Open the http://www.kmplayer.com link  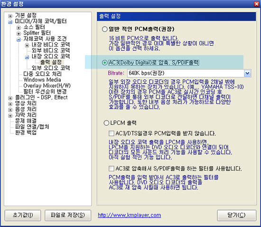tap(130, 215)
